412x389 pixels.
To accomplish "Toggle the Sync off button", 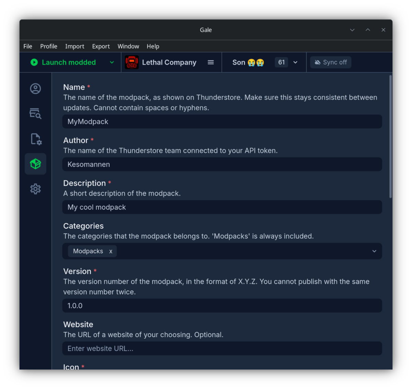I will point(331,62).
